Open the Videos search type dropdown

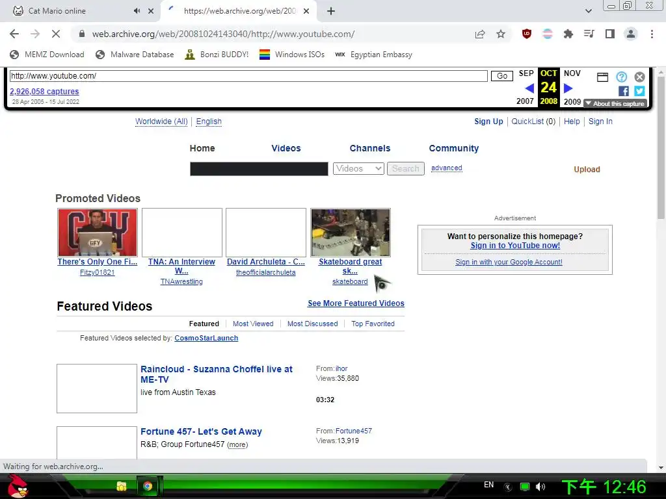pyautogui.click(x=358, y=168)
